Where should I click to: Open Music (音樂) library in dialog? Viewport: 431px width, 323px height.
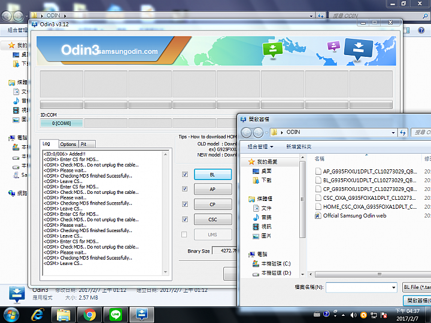(x=262, y=217)
